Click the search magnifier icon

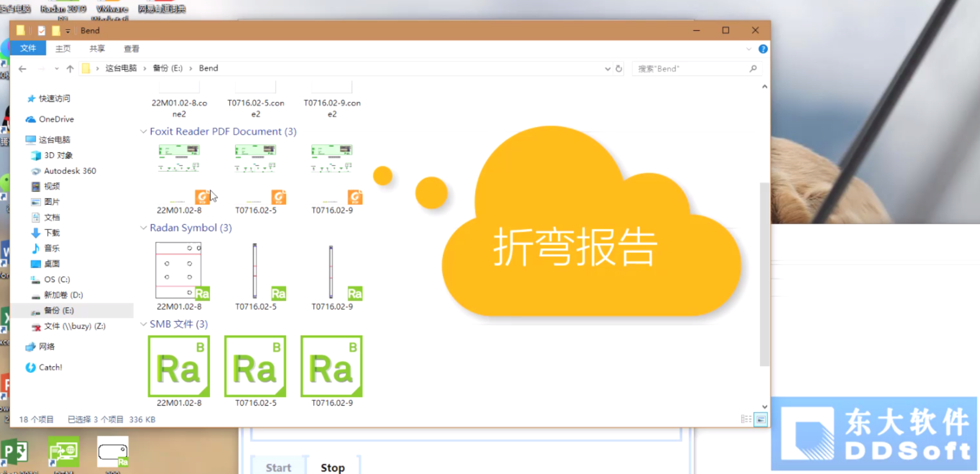753,69
